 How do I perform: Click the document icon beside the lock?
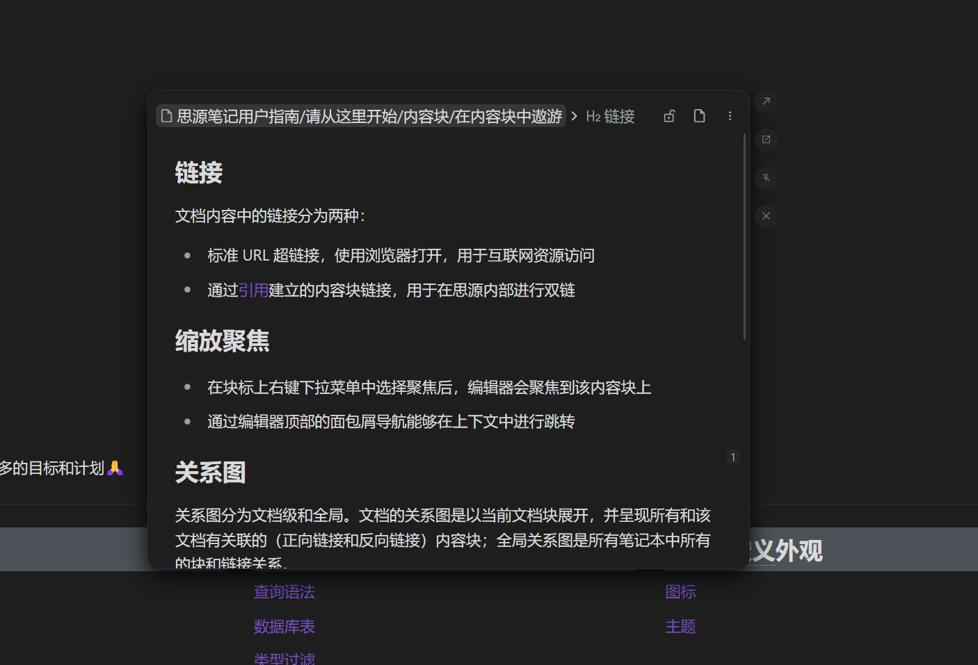tap(699, 116)
